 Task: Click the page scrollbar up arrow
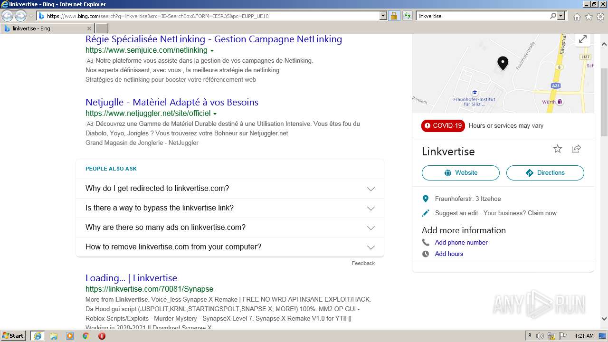pyautogui.click(x=604, y=45)
